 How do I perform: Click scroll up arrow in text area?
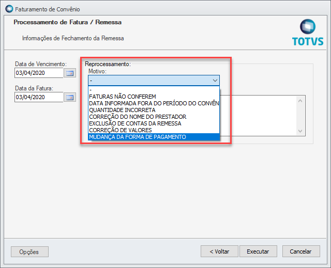tap(300, 101)
